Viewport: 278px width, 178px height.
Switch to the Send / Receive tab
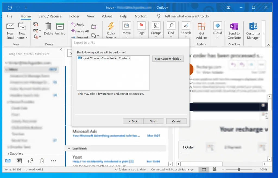(x=50, y=16)
